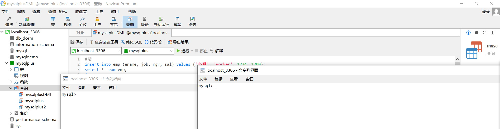The width and height of the screenshot is (500, 129).
Task: Click the mysql> prompt in front console
Action: [x=206, y=86]
